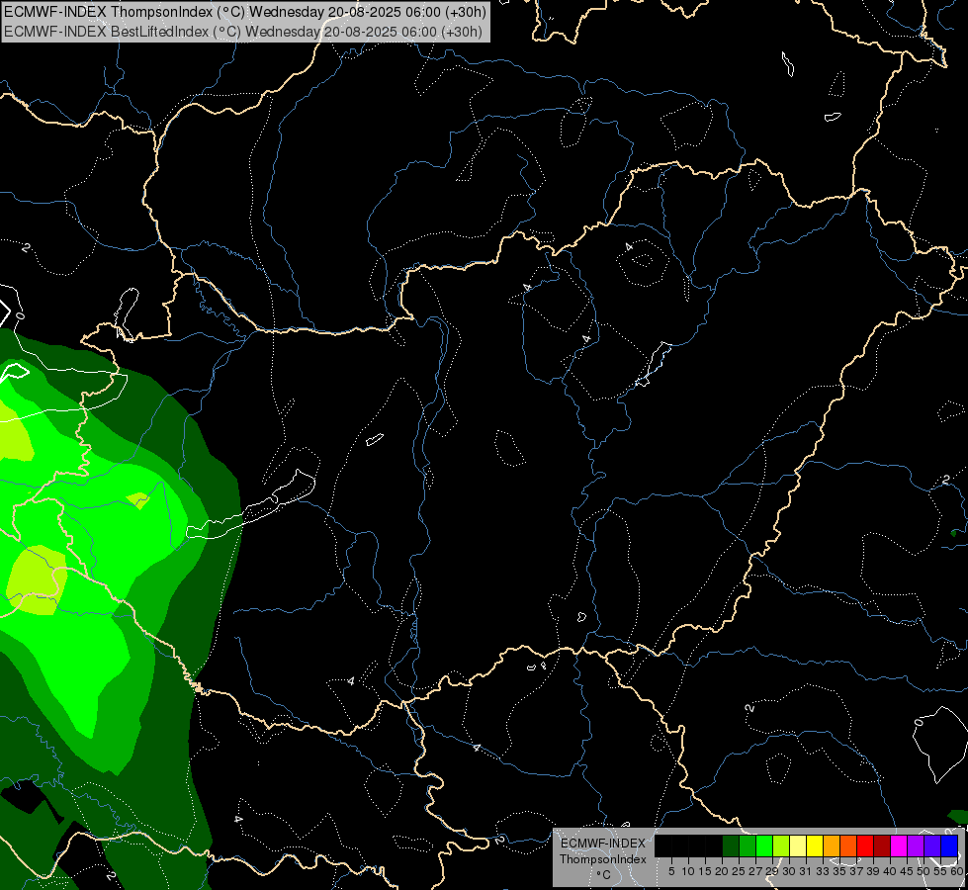
Task: Select the pale yellow 30-31 legend swatch
Action: [798, 845]
